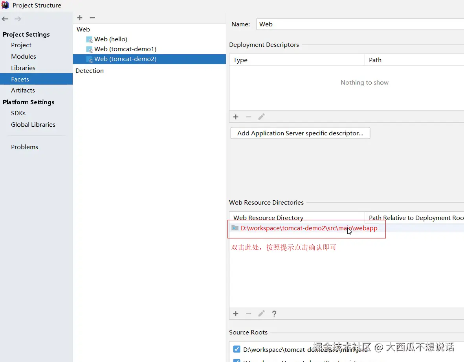Click the back navigation arrow
464x362 pixels.
pyautogui.click(x=5, y=19)
